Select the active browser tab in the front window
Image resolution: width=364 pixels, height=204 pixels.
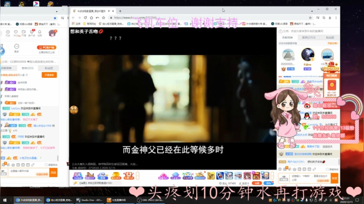click(x=93, y=11)
